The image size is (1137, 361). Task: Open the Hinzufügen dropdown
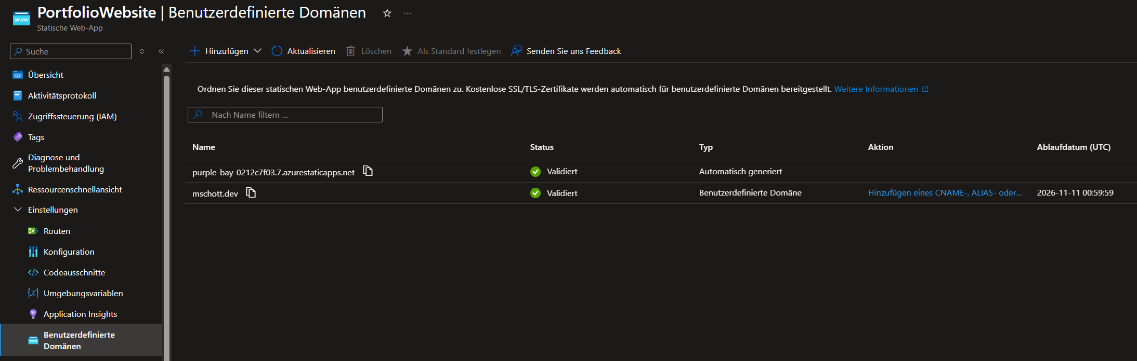click(x=226, y=51)
